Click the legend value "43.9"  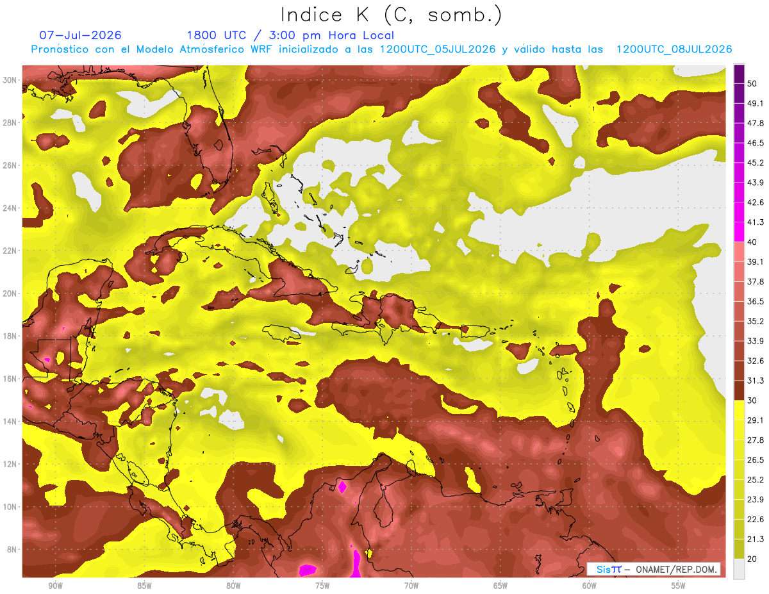click(x=756, y=183)
